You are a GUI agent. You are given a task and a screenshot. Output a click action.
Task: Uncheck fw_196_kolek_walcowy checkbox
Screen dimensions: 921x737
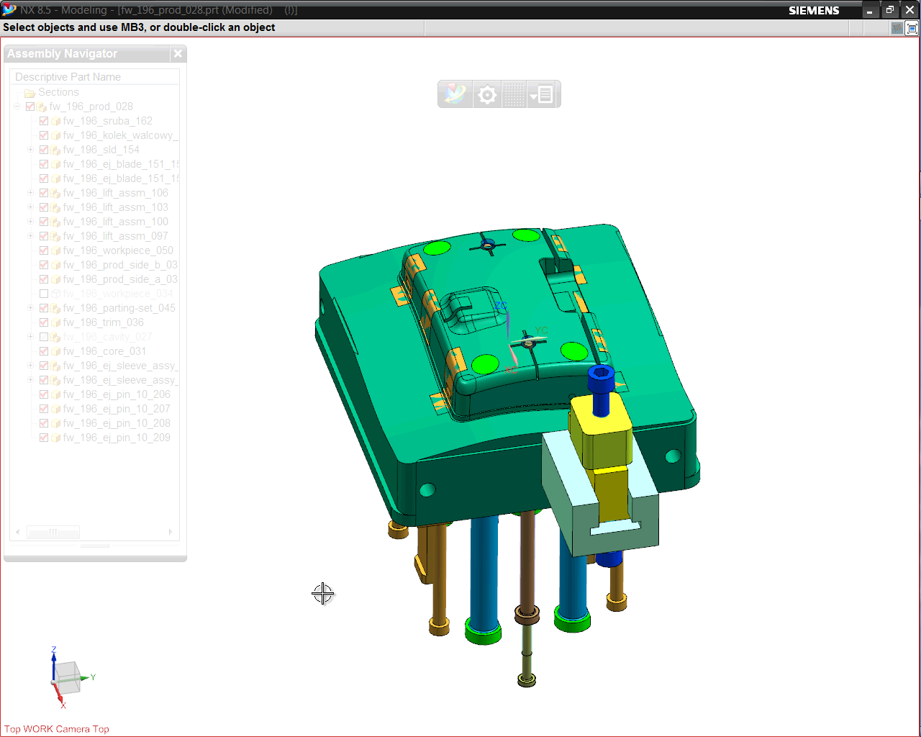[x=44, y=135]
